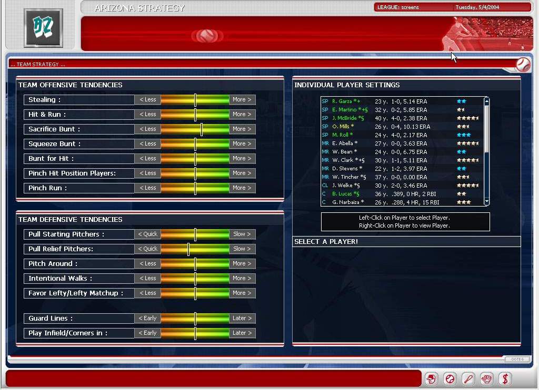
Task: Click the manager head icon in bottom toolbar
Action: [x=432, y=378]
